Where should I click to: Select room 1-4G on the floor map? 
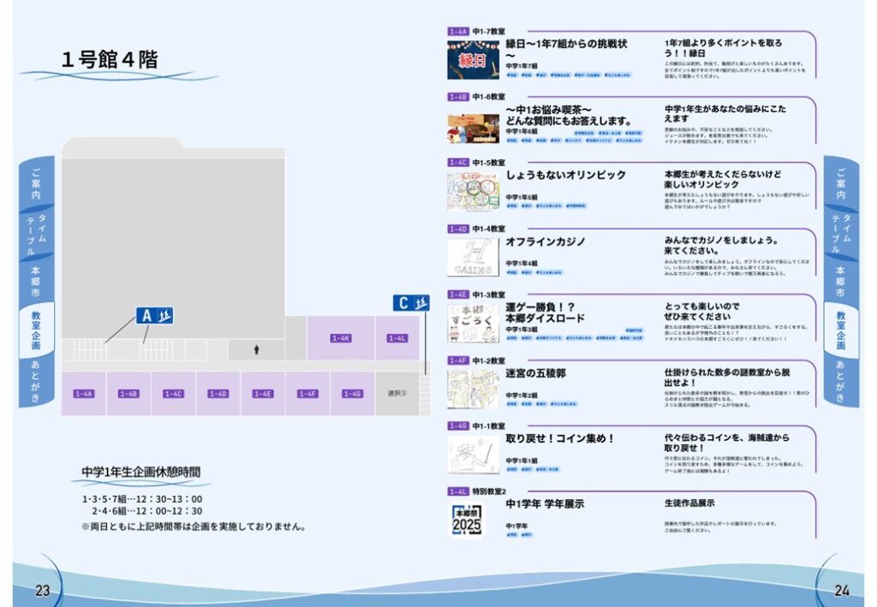click(x=352, y=394)
